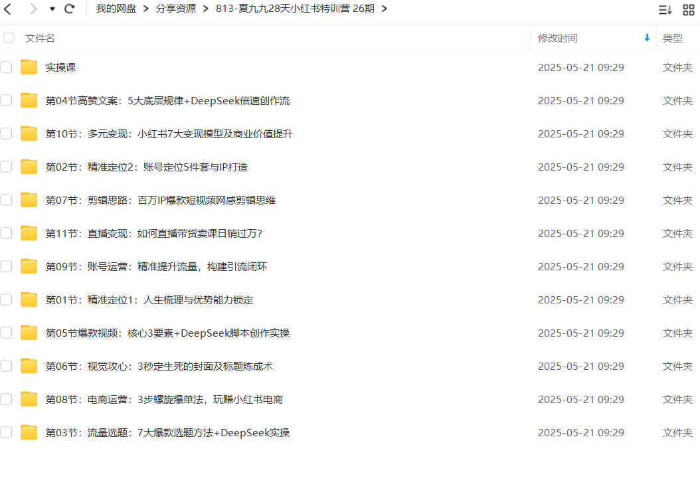Check the box for 第07节 剪辑思路 folder
This screenshot has width=700, height=502.
click(6, 200)
